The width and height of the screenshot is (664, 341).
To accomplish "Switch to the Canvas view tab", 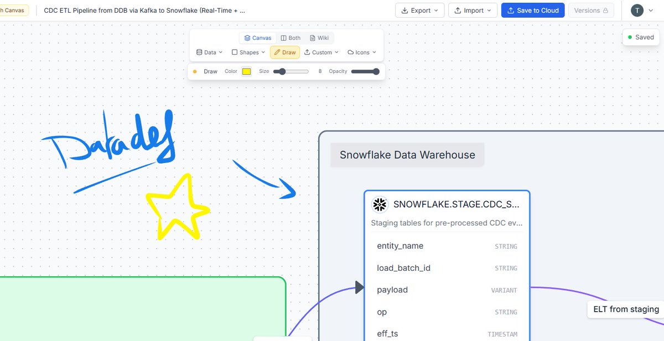I will pyautogui.click(x=258, y=38).
